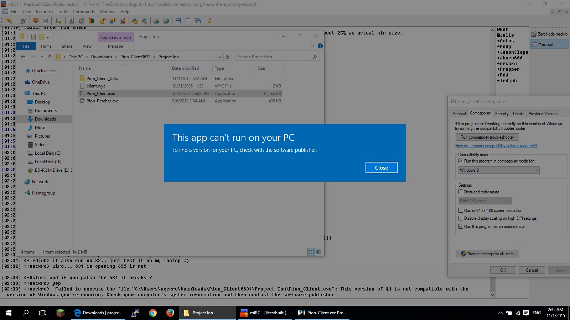Click the mIRC Connect lightning icon
Image resolution: width=570 pixels, height=320 pixels.
[9, 21]
